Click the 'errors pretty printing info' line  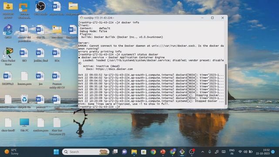(x=100, y=51)
